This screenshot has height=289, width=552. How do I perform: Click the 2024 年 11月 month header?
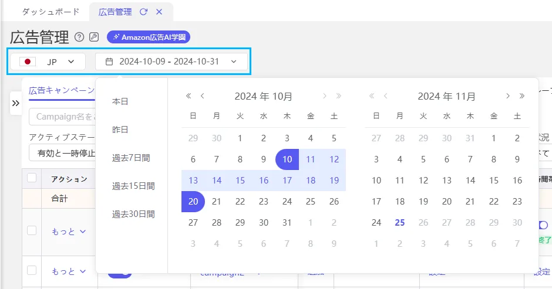click(x=447, y=96)
